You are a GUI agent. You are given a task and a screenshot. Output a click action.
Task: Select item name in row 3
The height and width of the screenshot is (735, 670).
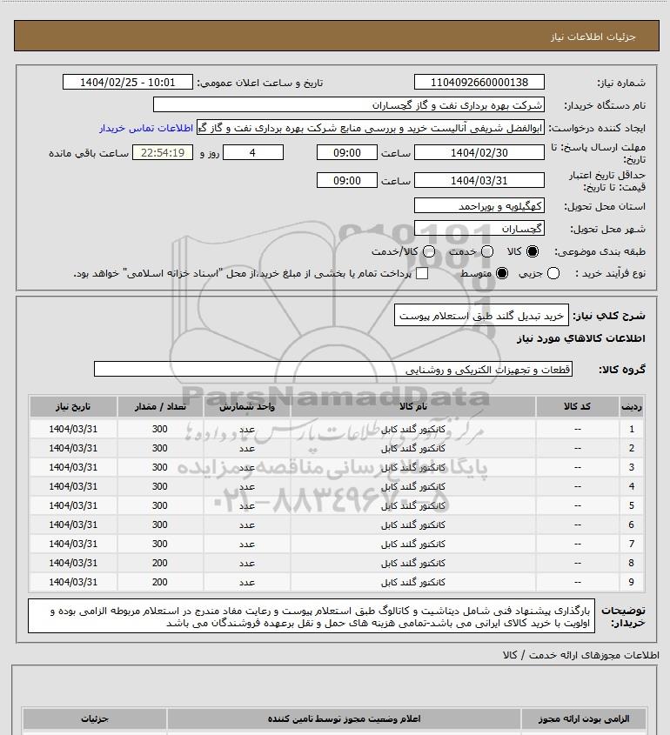click(x=413, y=467)
